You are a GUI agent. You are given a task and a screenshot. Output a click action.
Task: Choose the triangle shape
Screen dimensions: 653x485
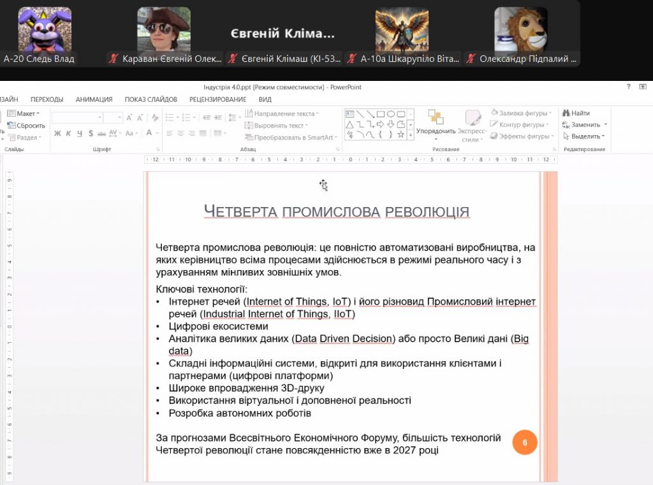tap(350, 124)
